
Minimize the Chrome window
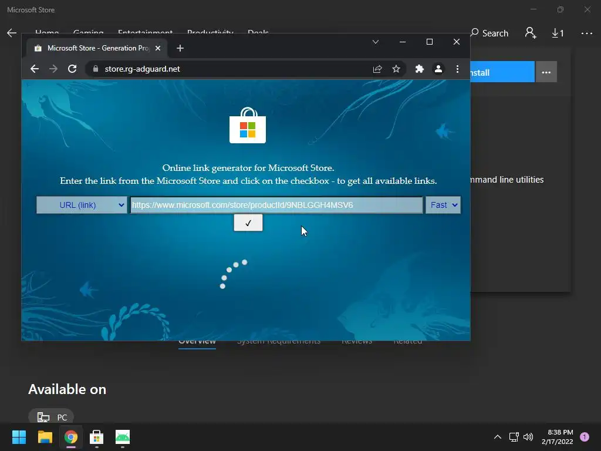tap(403, 42)
